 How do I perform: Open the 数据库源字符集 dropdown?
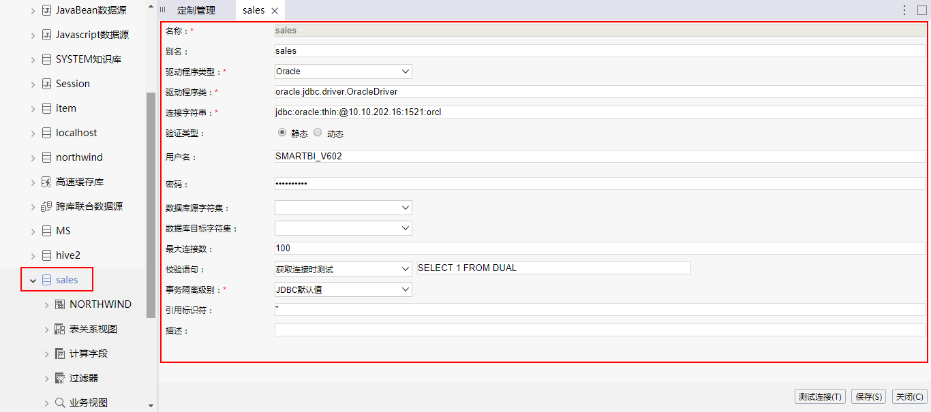pyautogui.click(x=343, y=208)
